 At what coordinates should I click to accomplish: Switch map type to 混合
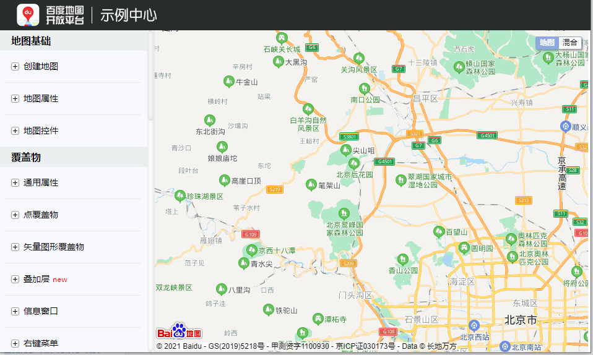569,43
